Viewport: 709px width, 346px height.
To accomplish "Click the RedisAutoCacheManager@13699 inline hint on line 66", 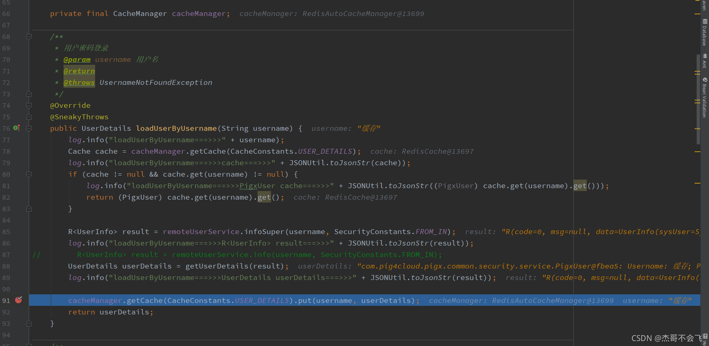I will (363, 14).
